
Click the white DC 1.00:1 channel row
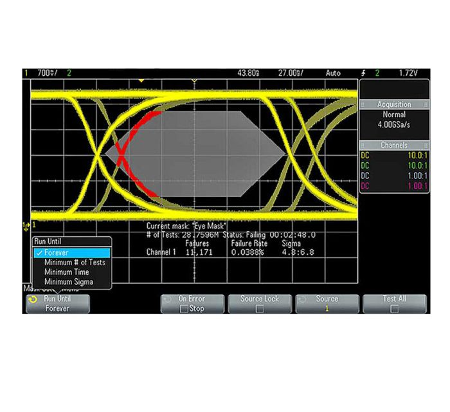[394, 176]
